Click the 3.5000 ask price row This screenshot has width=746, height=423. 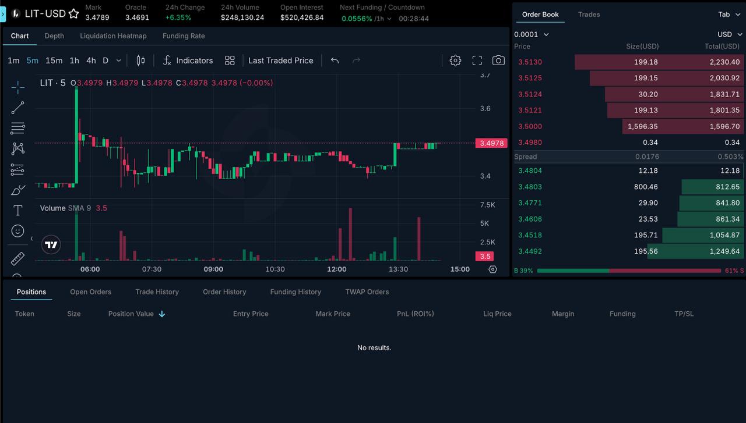tap(628, 126)
